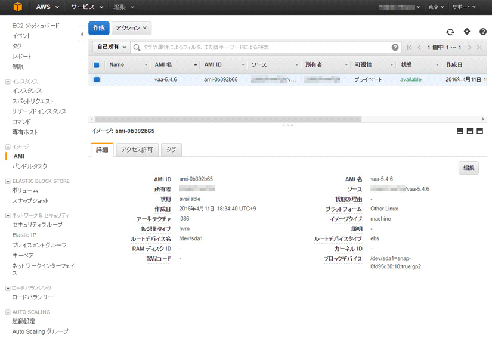Expand the 自己所有 filter dropdown
Screen dimensions: 492x344
click(112, 47)
